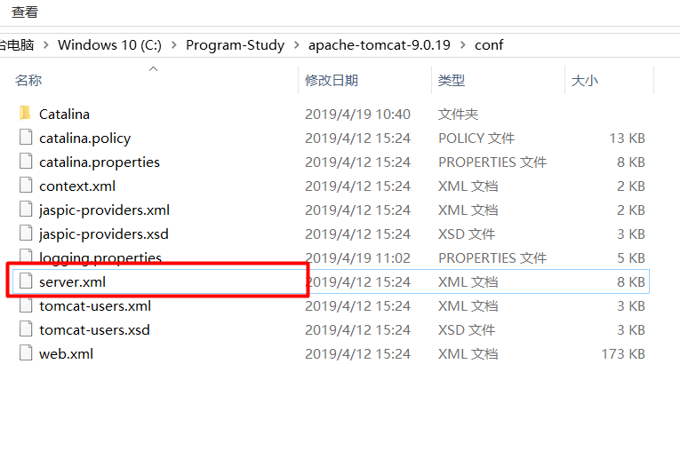Click the Catalina folder icon
The height and width of the screenshot is (459, 680).
pos(25,114)
